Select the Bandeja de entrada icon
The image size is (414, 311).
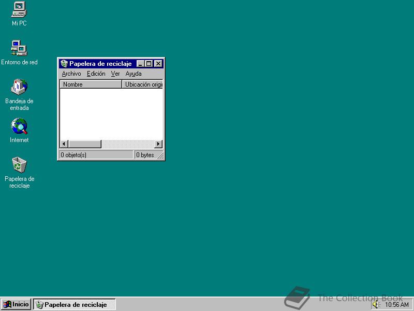point(19,95)
